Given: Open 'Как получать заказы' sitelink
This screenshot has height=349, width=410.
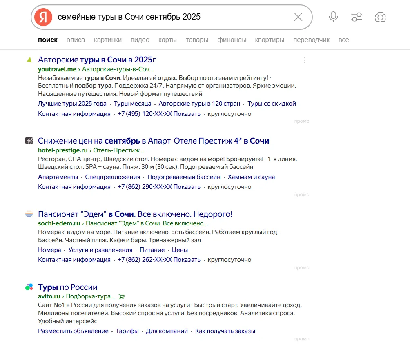Looking at the screenshot, I should pos(225,331).
